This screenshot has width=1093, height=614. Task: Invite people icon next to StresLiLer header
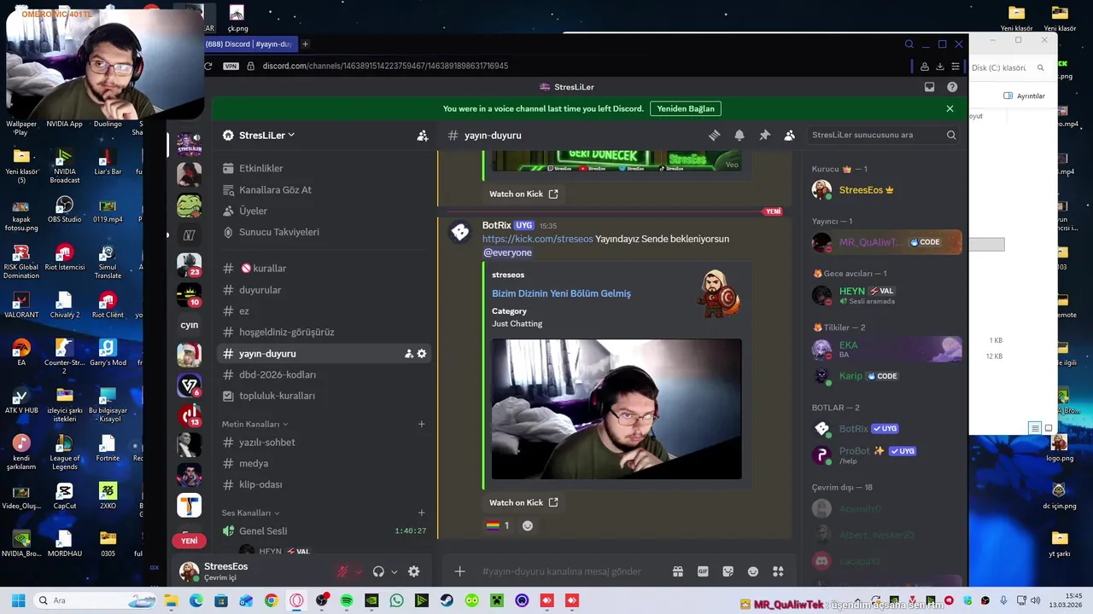pyautogui.click(x=422, y=136)
